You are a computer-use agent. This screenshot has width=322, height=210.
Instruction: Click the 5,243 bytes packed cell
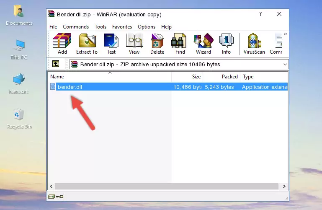click(x=219, y=87)
